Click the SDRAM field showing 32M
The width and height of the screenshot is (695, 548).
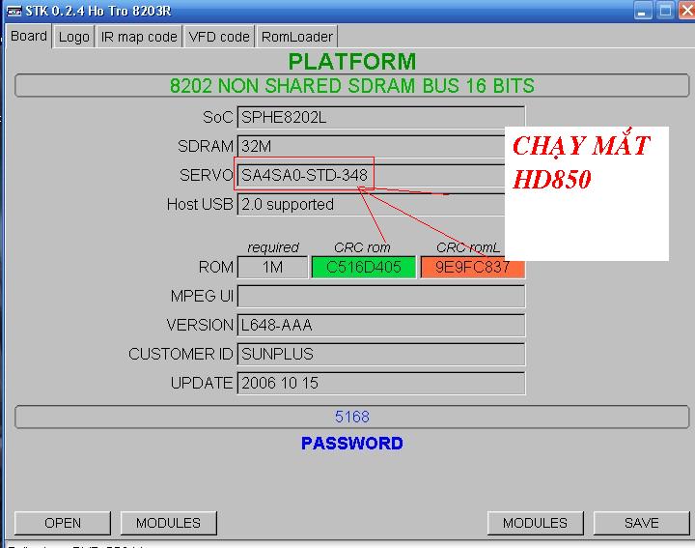pyautogui.click(x=372, y=147)
